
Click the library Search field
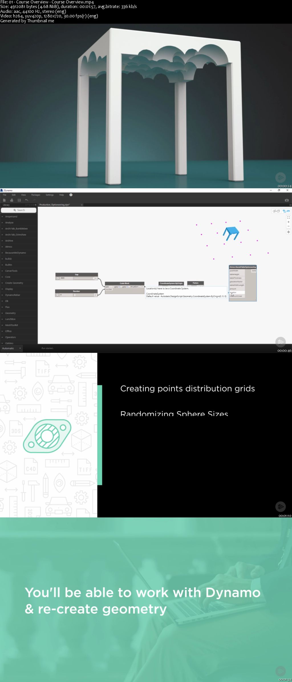click(x=19, y=210)
